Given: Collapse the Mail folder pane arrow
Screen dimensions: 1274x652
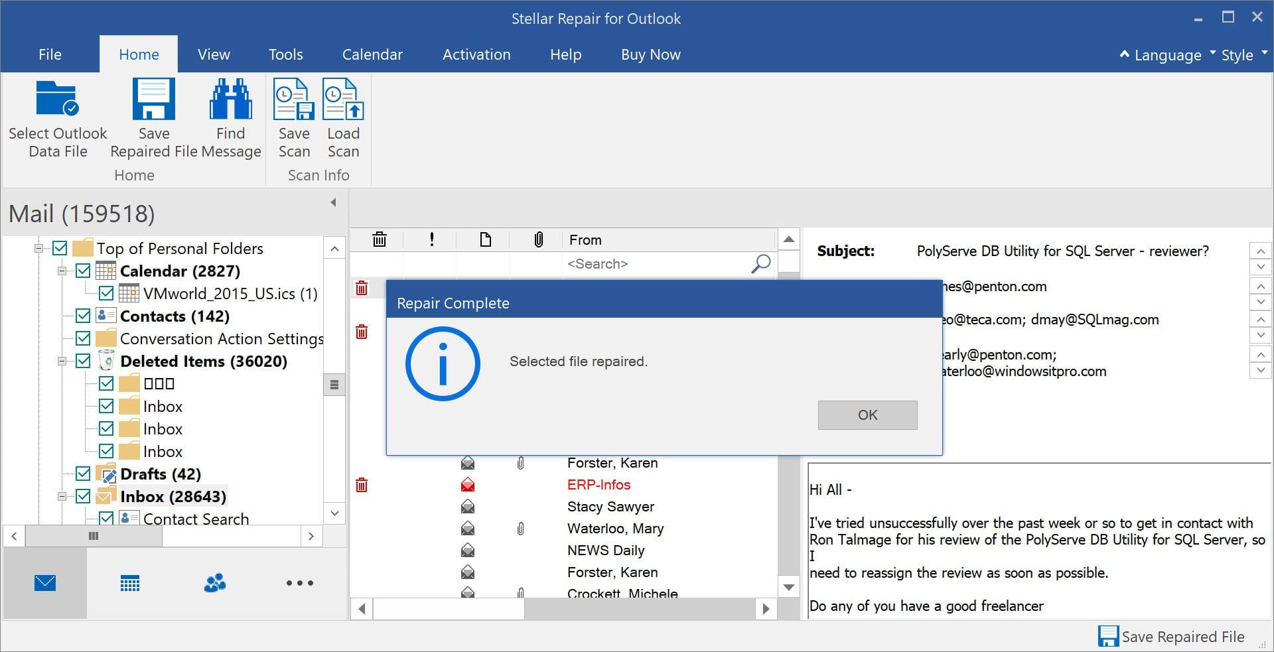Looking at the screenshot, I should coord(333,202).
